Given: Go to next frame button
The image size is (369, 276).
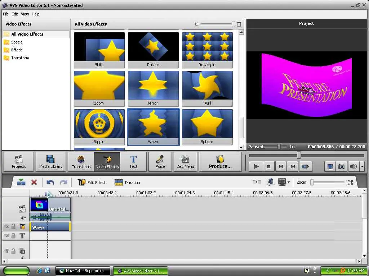Looking at the screenshot, I should click(293, 166).
